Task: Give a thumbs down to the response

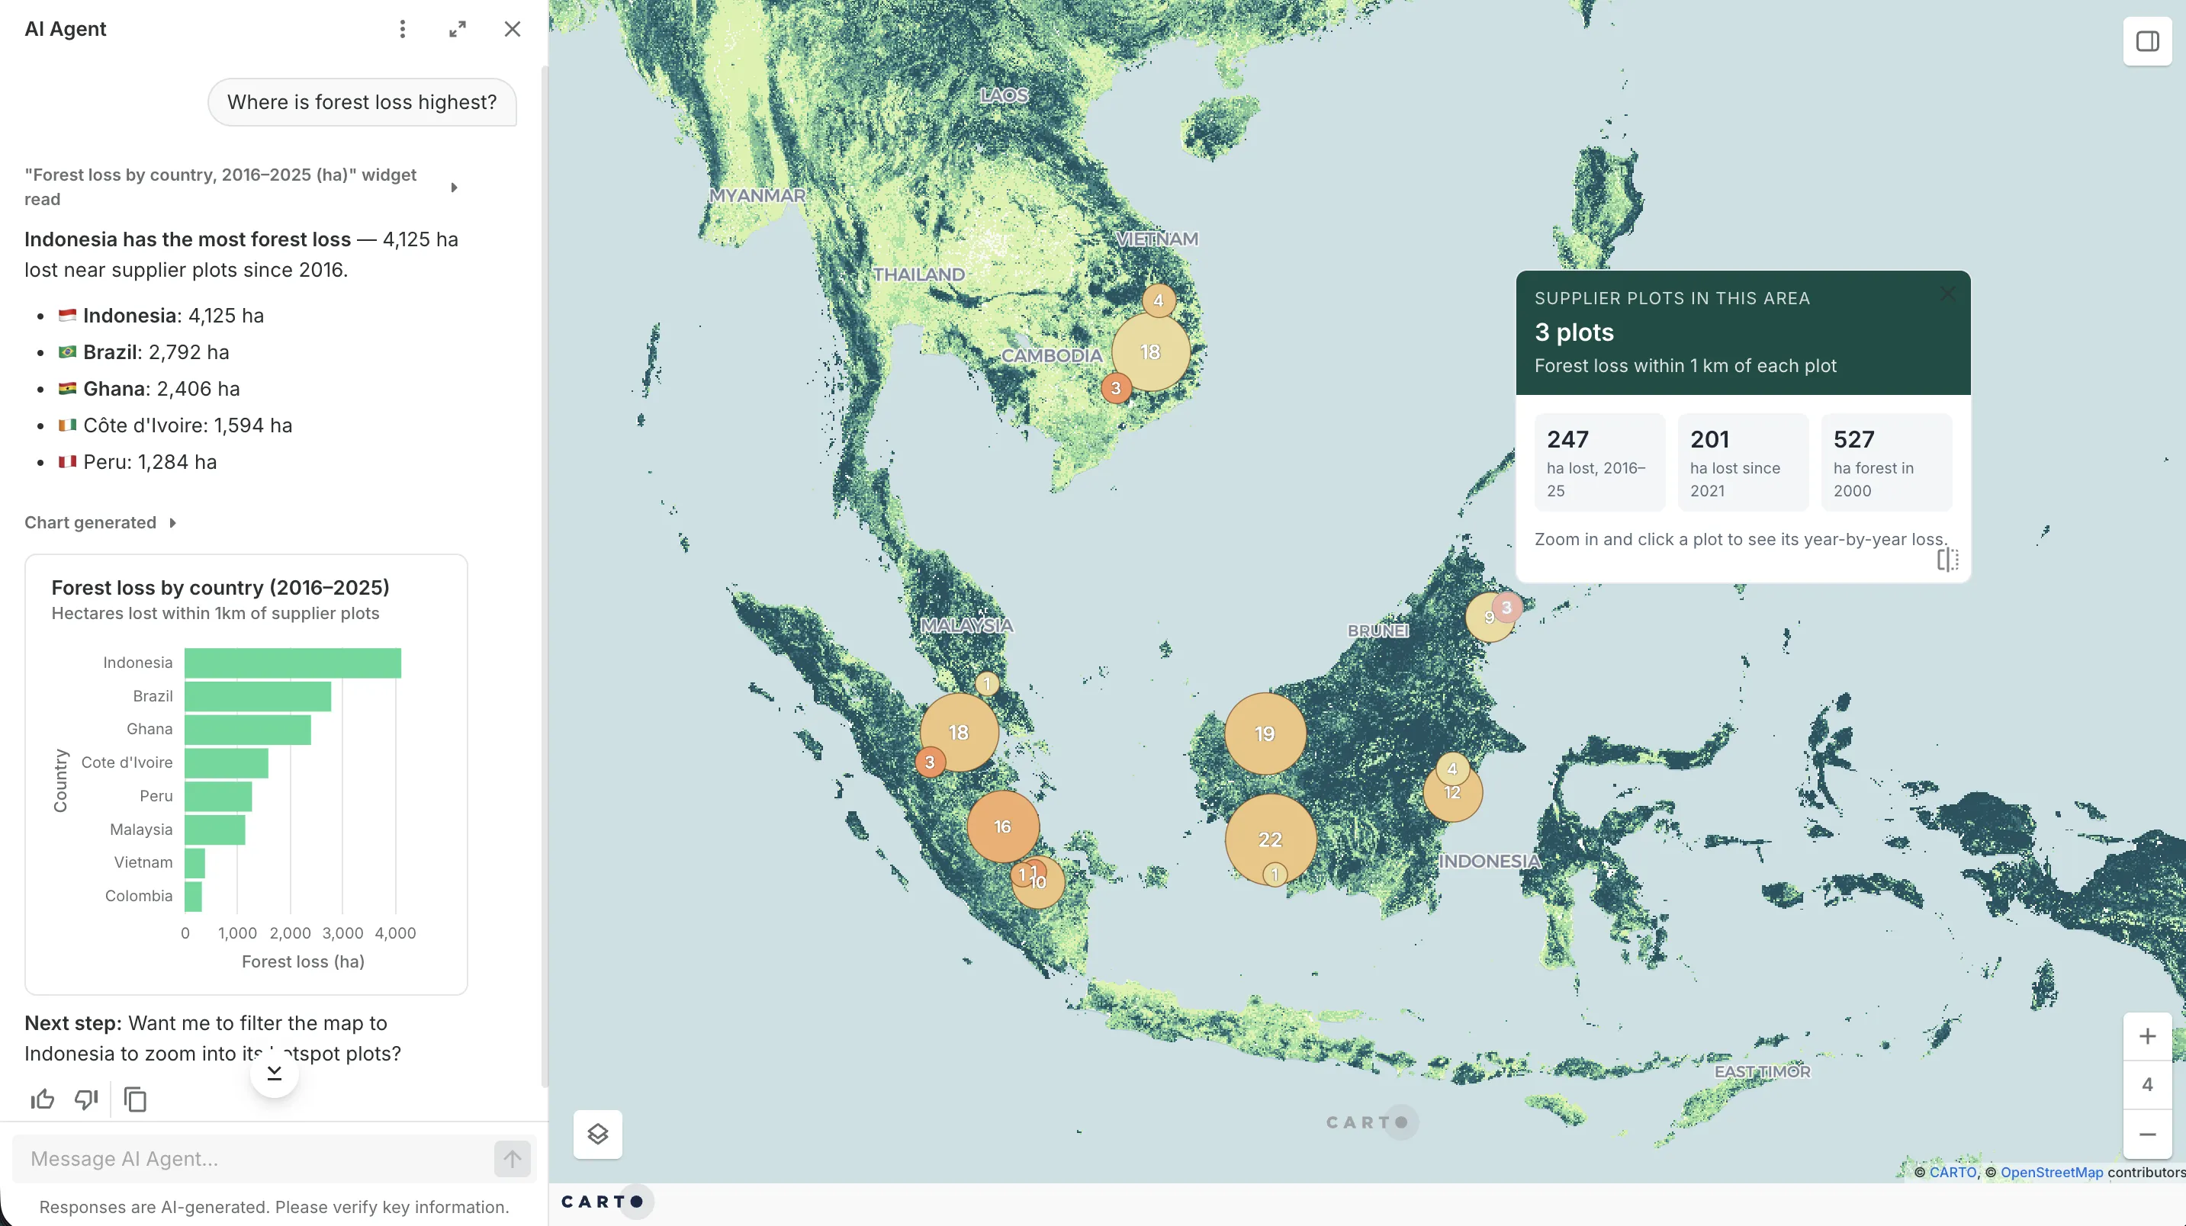Action: pyautogui.click(x=86, y=1099)
